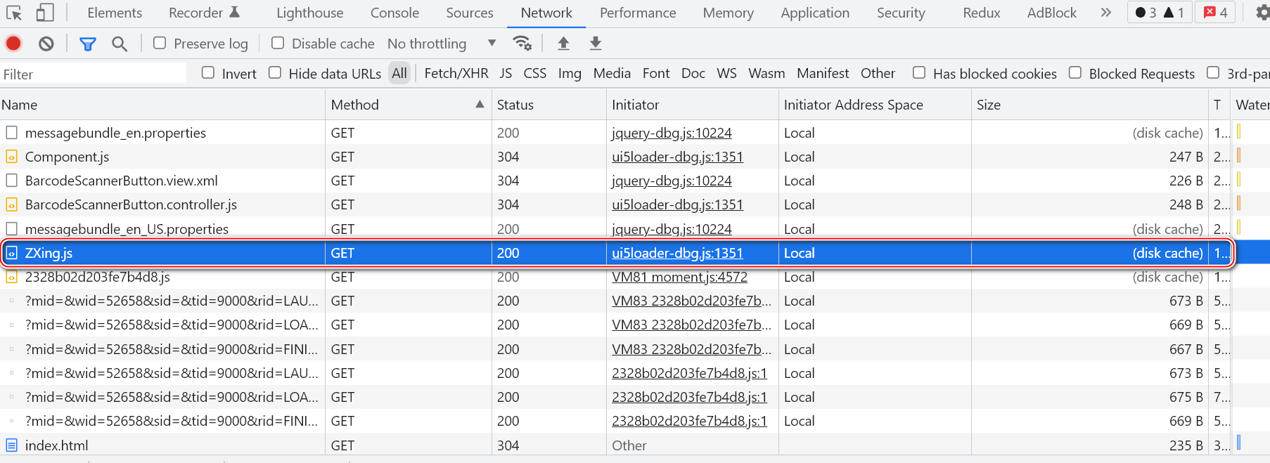The image size is (1270, 463).
Task: Open the Performance tab
Action: [x=638, y=13]
